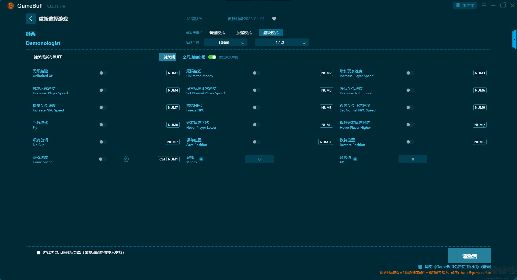
Task: Click the star icon next to Money
Action: click(x=201, y=159)
